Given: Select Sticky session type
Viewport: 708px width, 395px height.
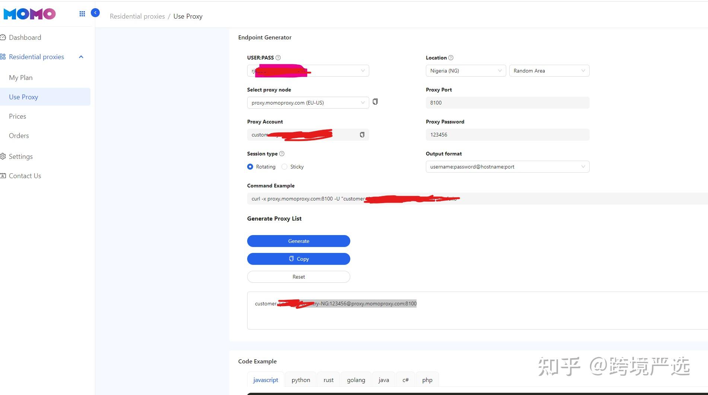Looking at the screenshot, I should pyautogui.click(x=284, y=167).
